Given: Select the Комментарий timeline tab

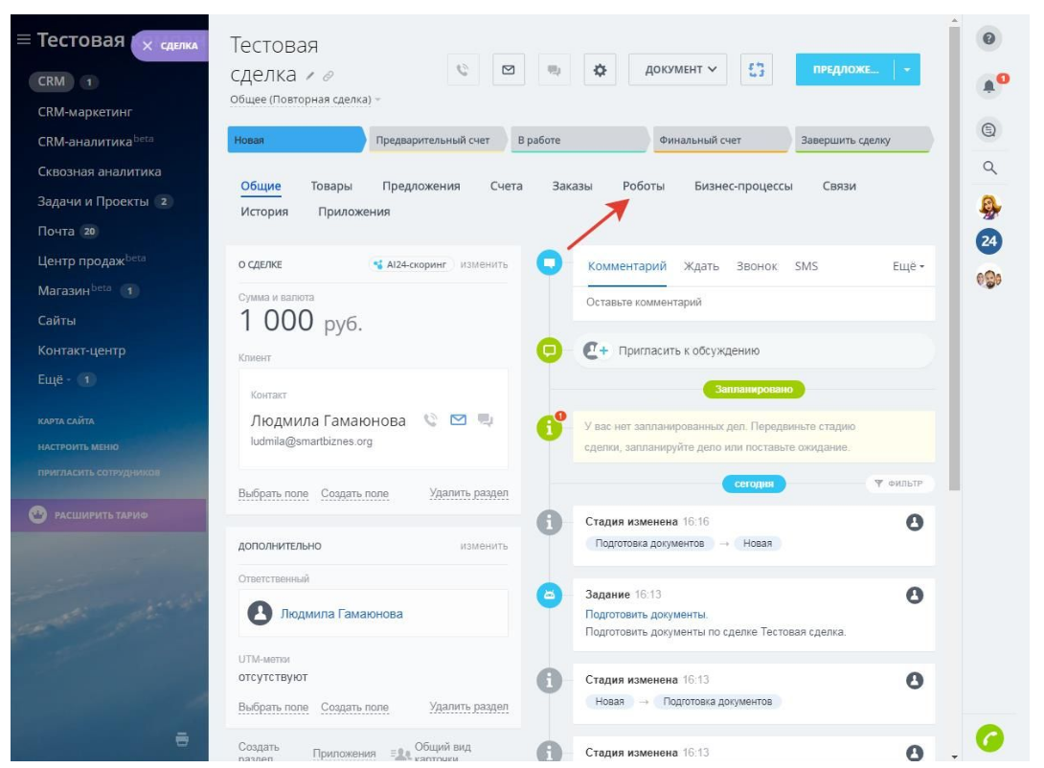Looking at the screenshot, I should click(x=626, y=266).
